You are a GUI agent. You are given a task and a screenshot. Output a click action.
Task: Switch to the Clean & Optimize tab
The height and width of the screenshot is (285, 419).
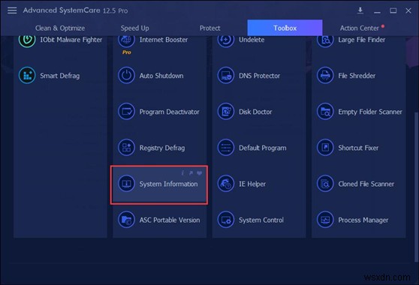[x=60, y=28]
